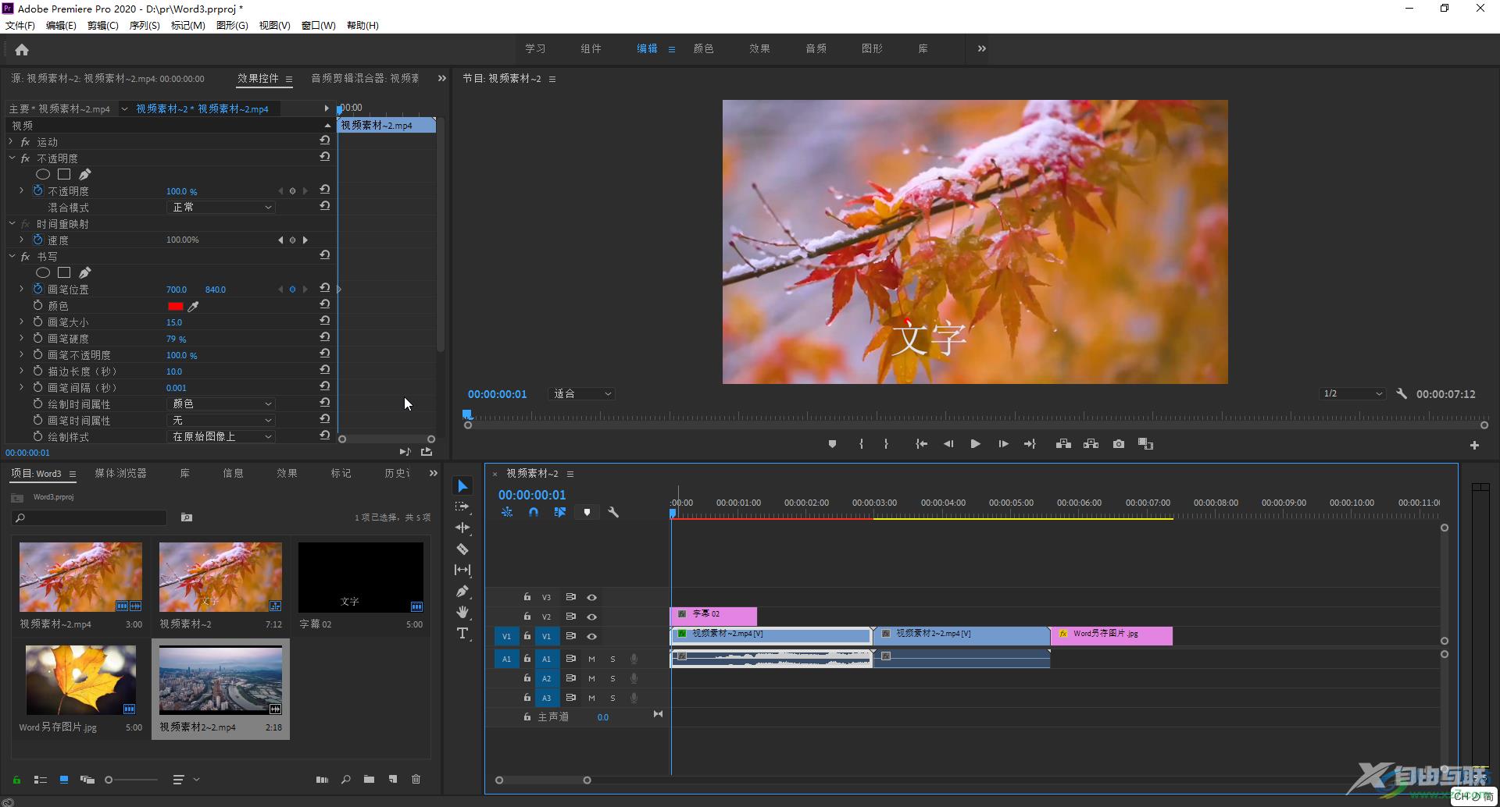This screenshot has height=807, width=1500.
Task: Open the 媒体浏览器 panel tab
Action: point(120,474)
